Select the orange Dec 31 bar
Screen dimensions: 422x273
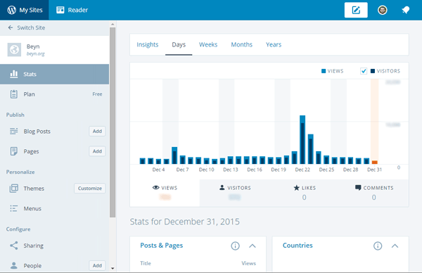point(374,162)
